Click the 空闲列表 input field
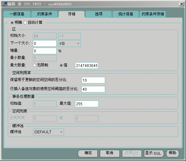186x161 pixels. pyautogui.click(x=45, y=119)
